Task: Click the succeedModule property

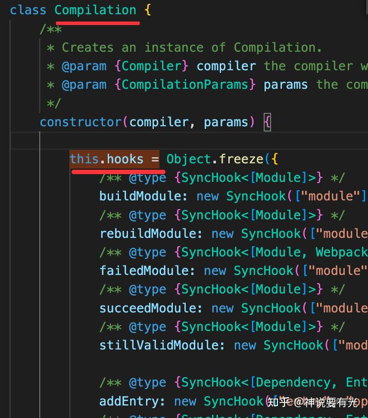Action: 148,308
